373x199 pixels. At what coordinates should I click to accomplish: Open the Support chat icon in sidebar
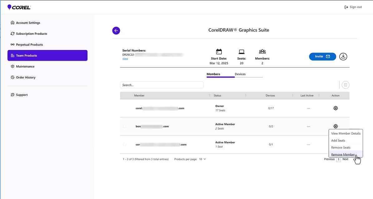12,95
